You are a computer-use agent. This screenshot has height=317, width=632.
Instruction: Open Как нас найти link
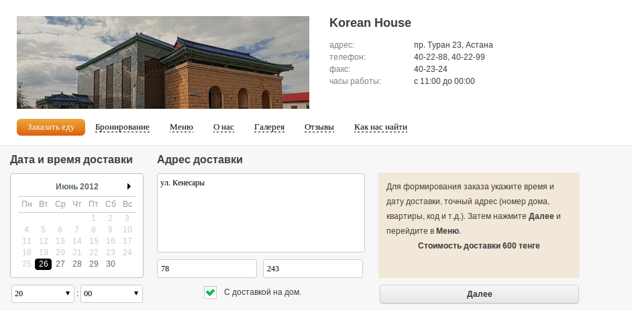(380, 127)
